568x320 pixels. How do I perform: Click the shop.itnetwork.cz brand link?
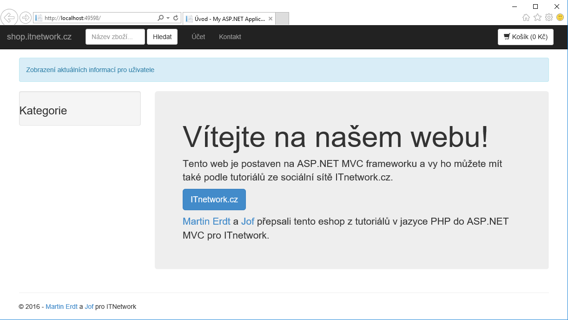(39, 37)
